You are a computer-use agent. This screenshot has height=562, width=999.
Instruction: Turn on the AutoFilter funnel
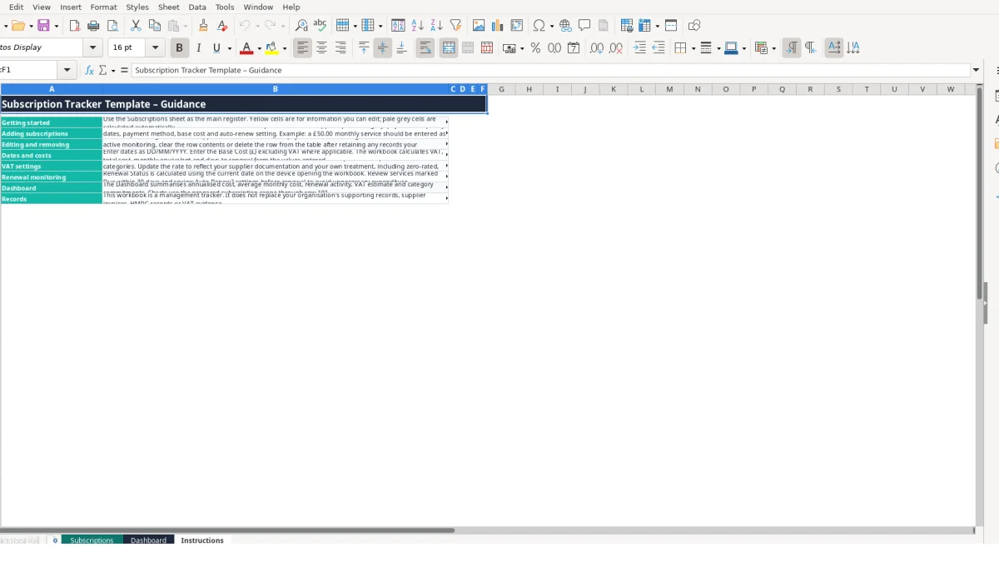(x=455, y=26)
